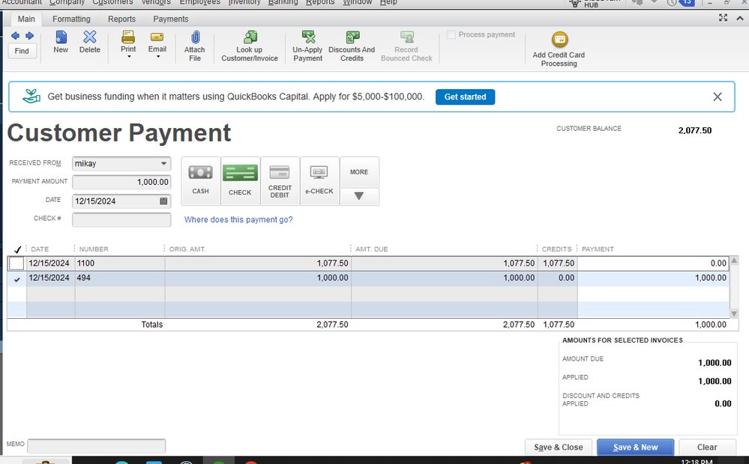Click Save & New
Viewport: 749px width, 464px height.
(635, 448)
